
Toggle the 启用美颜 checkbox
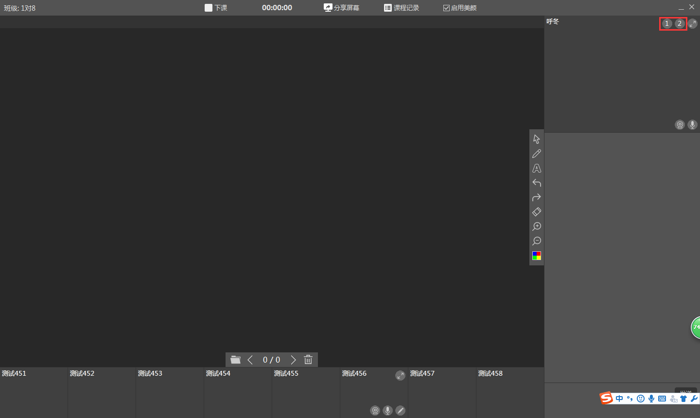pyautogui.click(x=446, y=8)
